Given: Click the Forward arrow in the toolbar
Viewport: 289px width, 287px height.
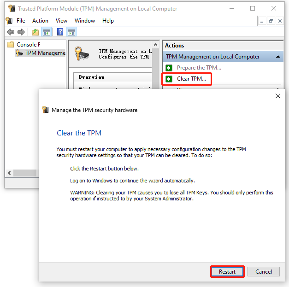Looking at the screenshot, I should [x=21, y=32].
